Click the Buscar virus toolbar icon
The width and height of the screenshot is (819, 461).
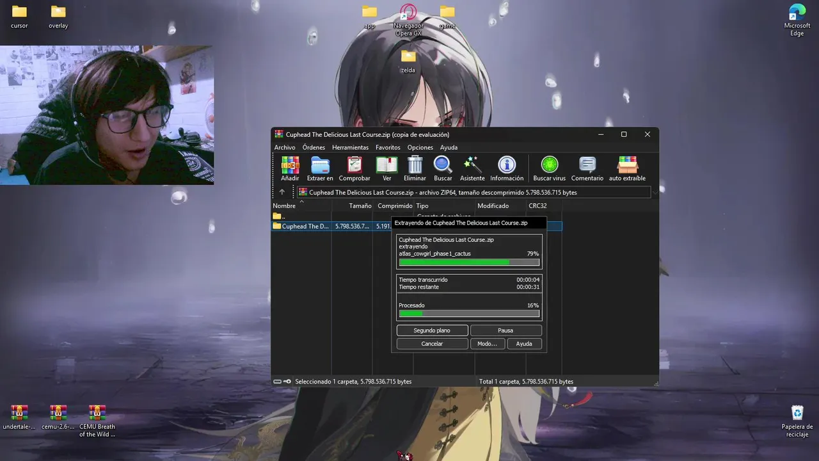pos(550,169)
